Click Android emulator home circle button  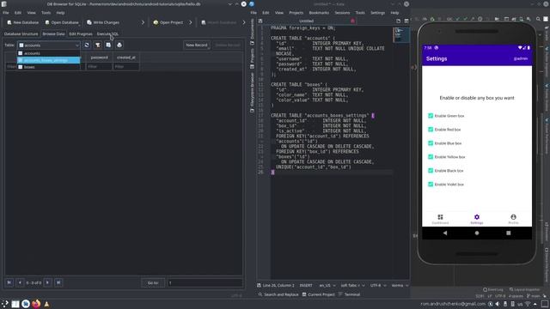click(477, 233)
